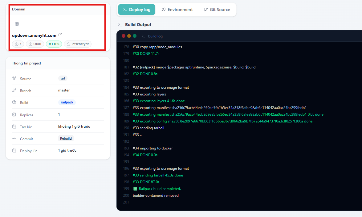Click the Replicas row icon
The width and height of the screenshot is (362, 217).
[14, 114]
